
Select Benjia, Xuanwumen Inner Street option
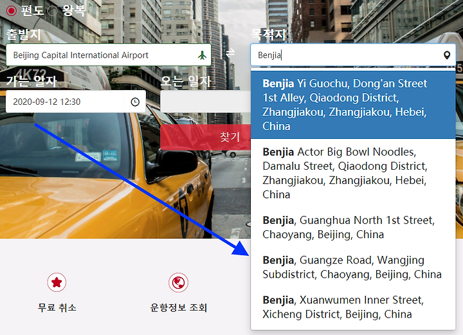(353, 307)
